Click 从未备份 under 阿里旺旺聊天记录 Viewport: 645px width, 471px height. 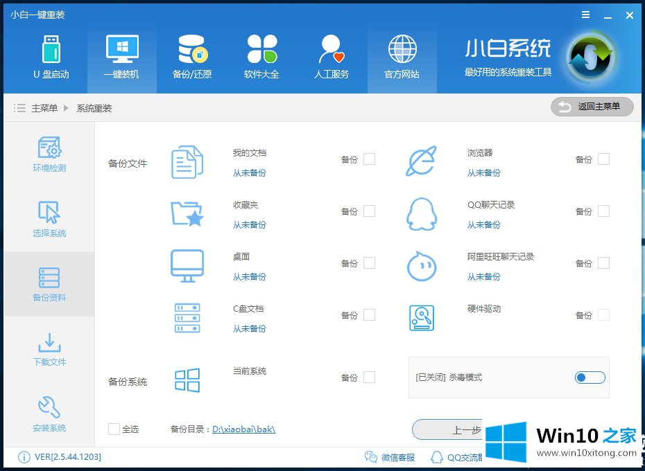click(x=484, y=277)
